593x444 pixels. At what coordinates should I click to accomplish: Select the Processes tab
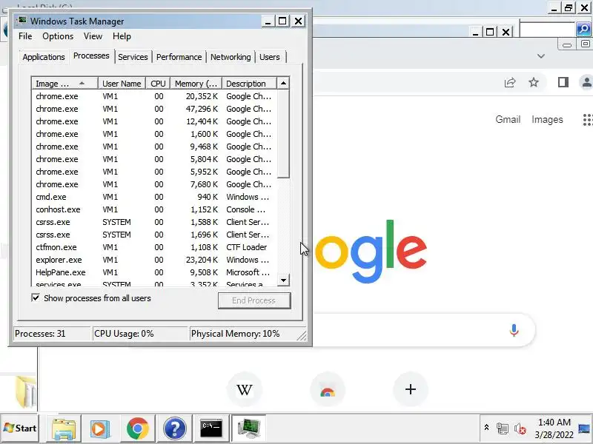[x=91, y=56]
